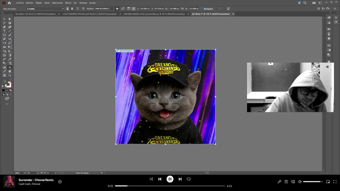Open the Ventana menu
This screenshot has width=340, height=191.
(83, 3)
